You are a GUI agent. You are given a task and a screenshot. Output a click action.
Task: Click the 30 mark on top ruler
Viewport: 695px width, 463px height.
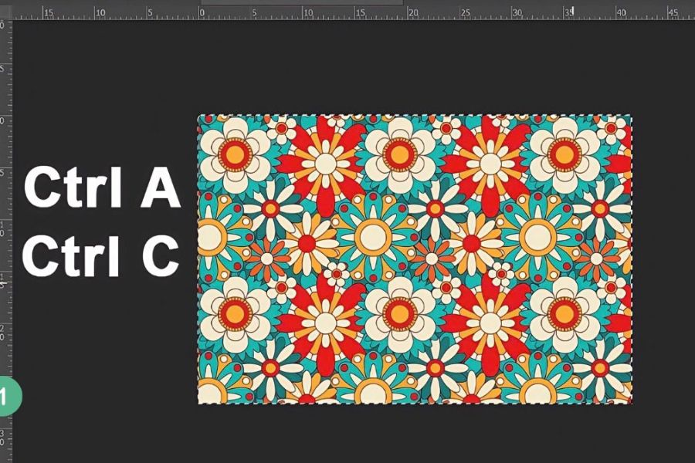[x=517, y=13]
